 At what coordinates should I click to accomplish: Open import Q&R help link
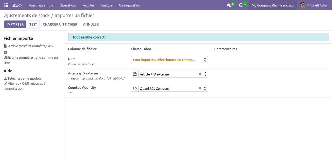click(26, 84)
